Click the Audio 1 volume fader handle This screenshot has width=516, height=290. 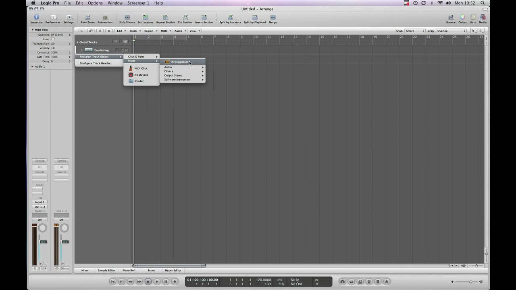43,242
